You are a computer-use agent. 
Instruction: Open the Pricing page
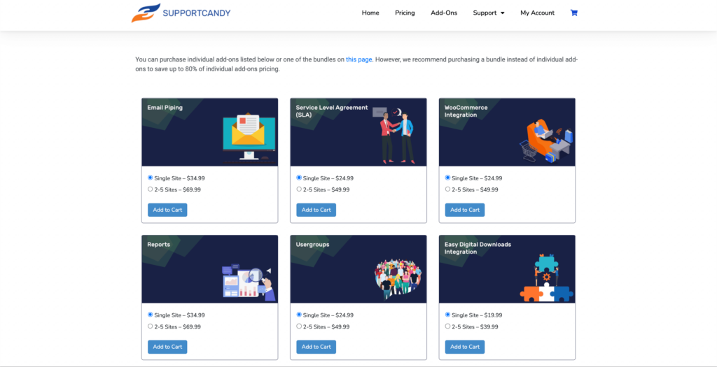pyautogui.click(x=405, y=13)
